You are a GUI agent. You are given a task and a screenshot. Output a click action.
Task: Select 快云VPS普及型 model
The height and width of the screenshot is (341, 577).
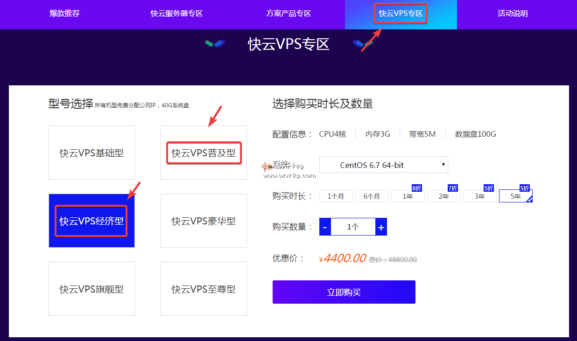coord(204,153)
